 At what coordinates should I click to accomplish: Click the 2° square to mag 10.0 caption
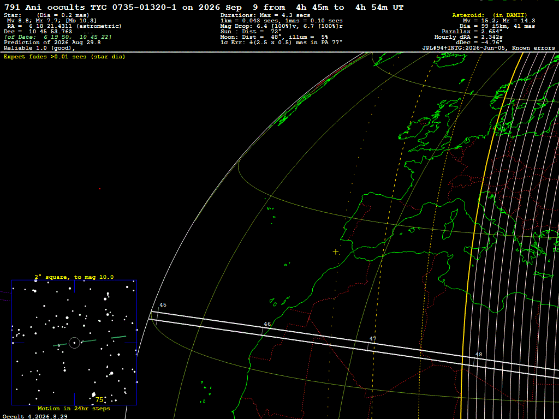74,277
